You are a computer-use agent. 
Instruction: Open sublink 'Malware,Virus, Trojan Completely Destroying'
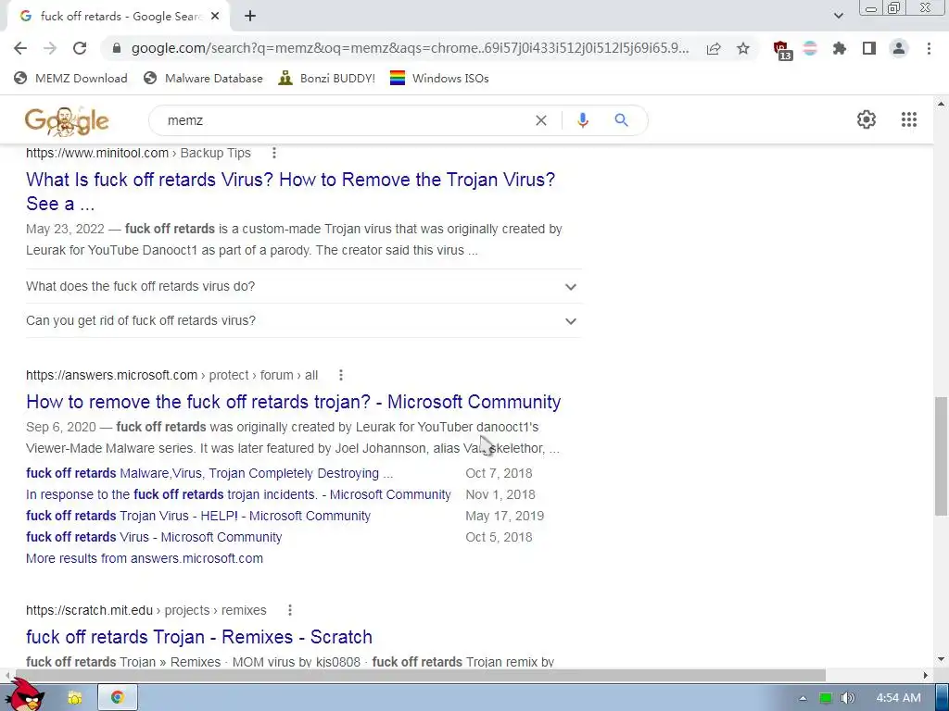[209, 473]
